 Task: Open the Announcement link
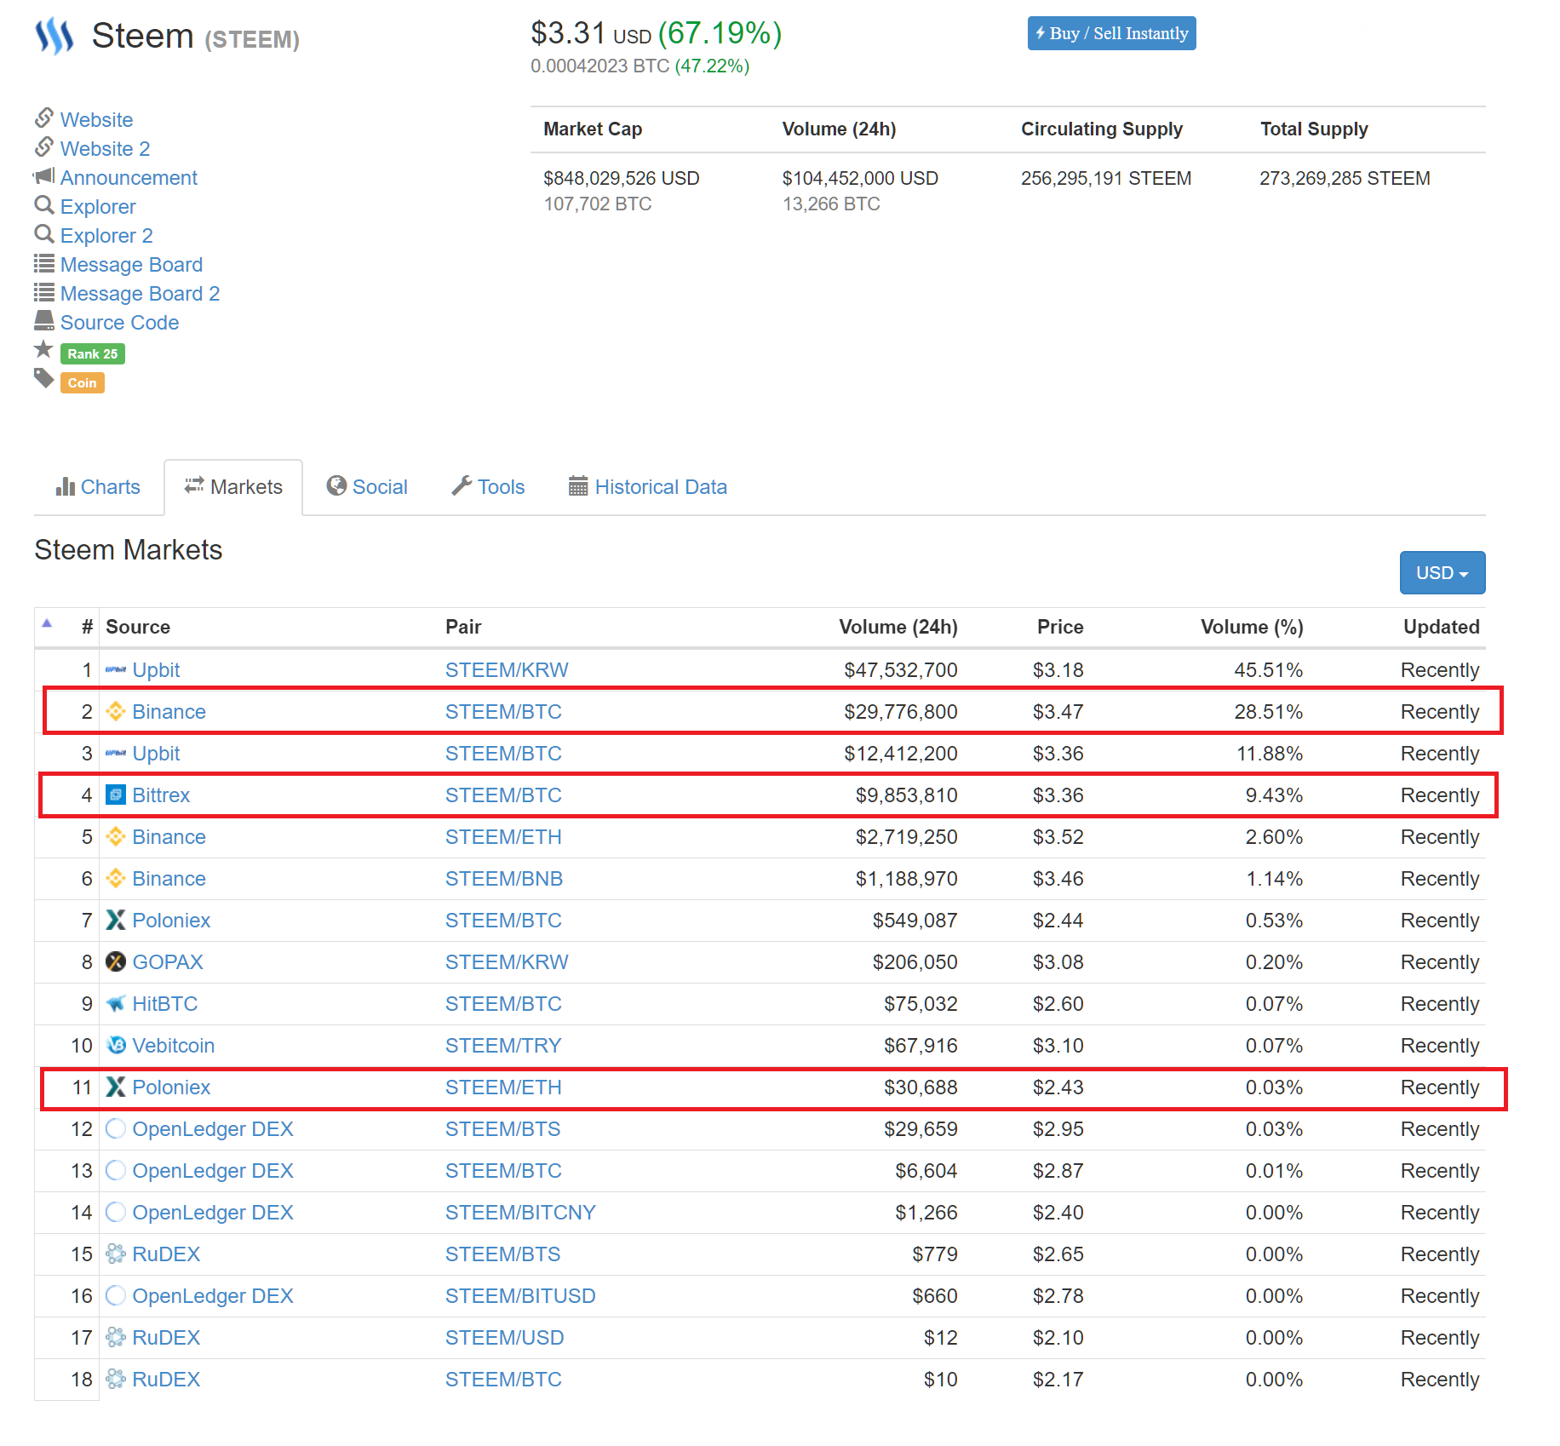[129, 178]
